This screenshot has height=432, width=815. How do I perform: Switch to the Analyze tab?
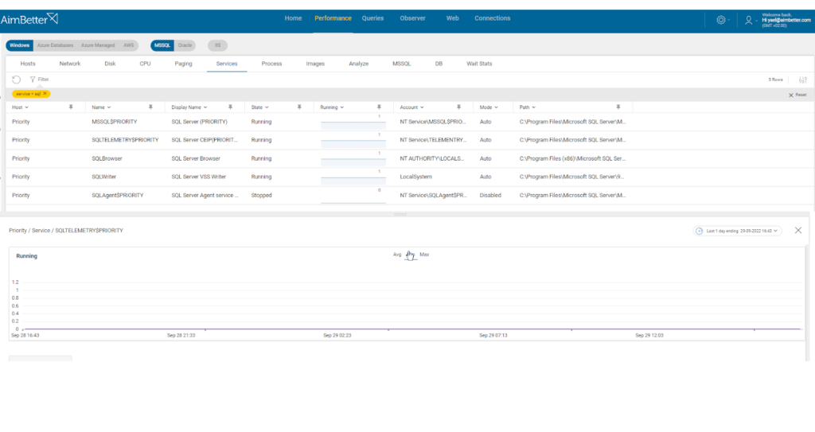pos(358,64)
